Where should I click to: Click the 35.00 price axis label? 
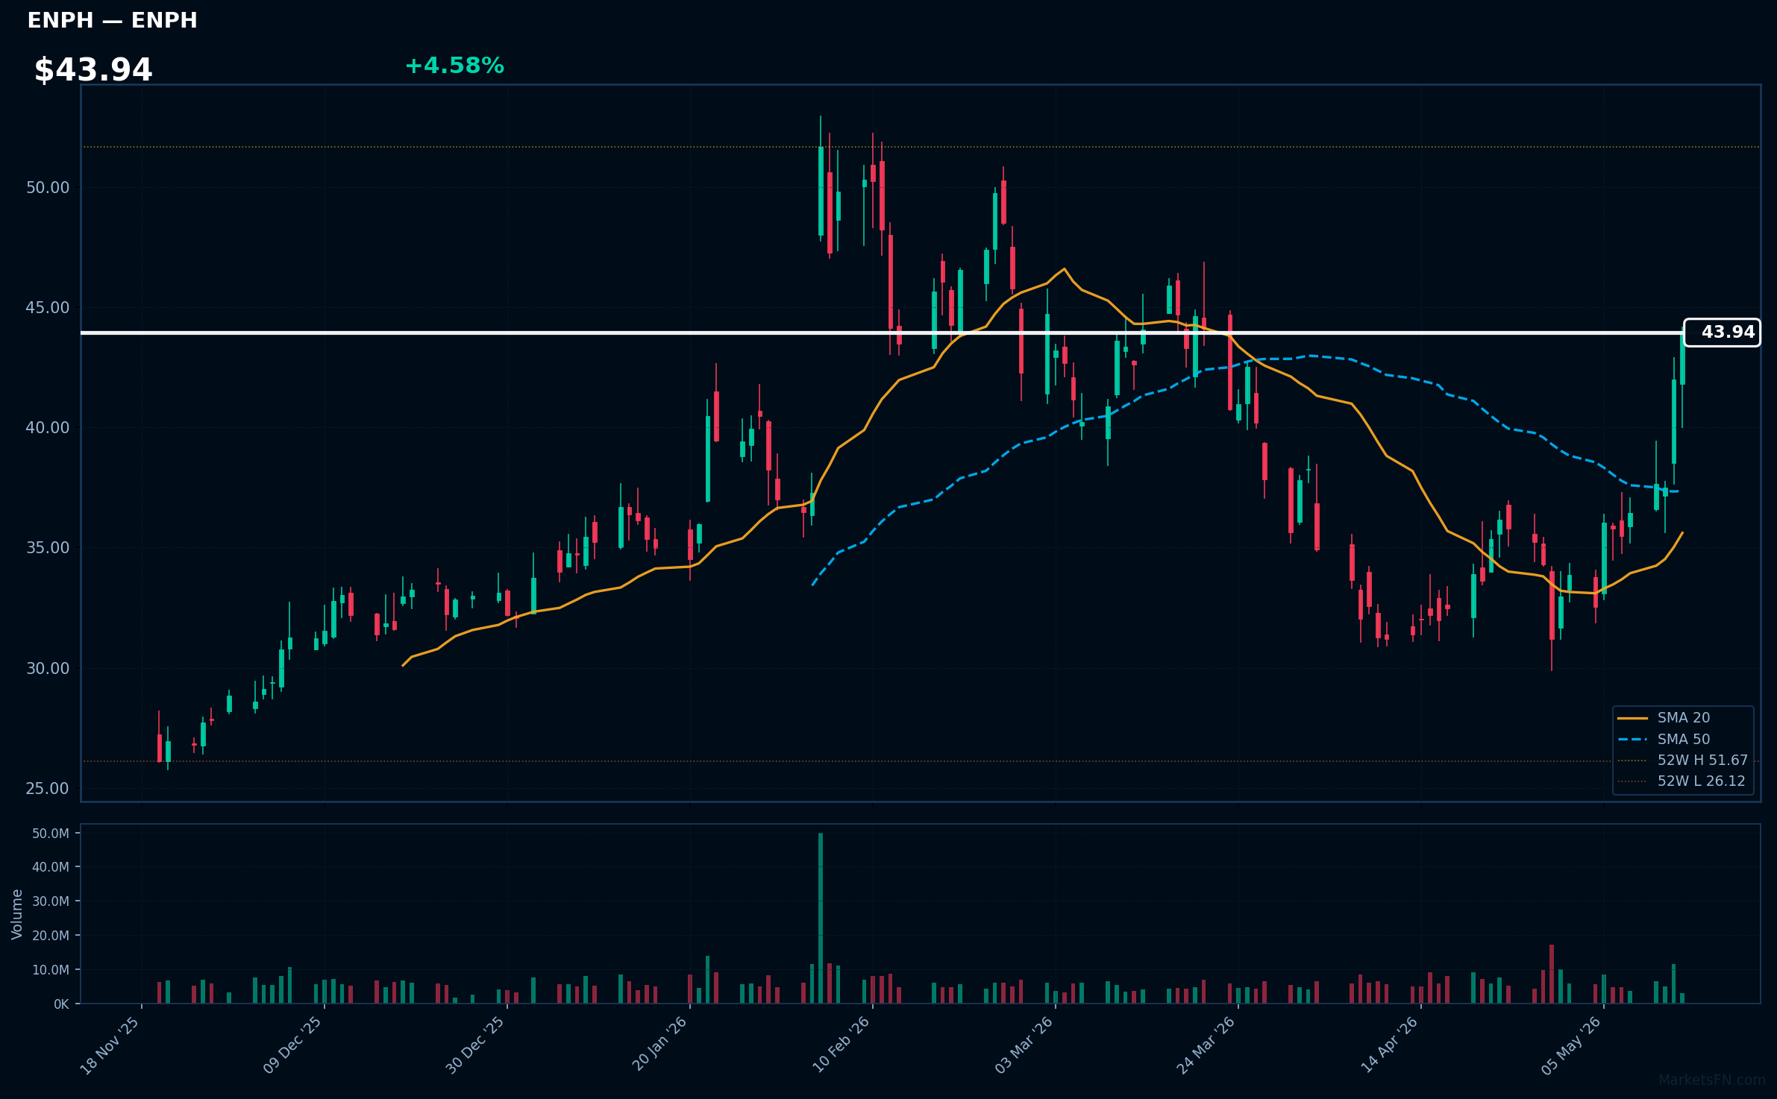point(48,548)
